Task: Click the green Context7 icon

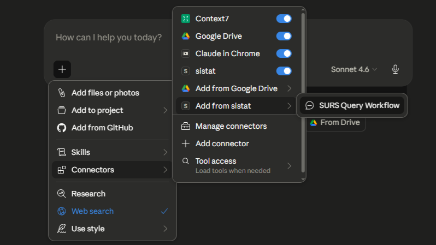Action: (185, 19)
